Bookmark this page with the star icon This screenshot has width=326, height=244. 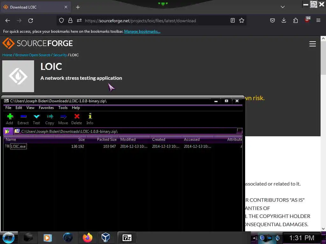click(x=242, y=20)
